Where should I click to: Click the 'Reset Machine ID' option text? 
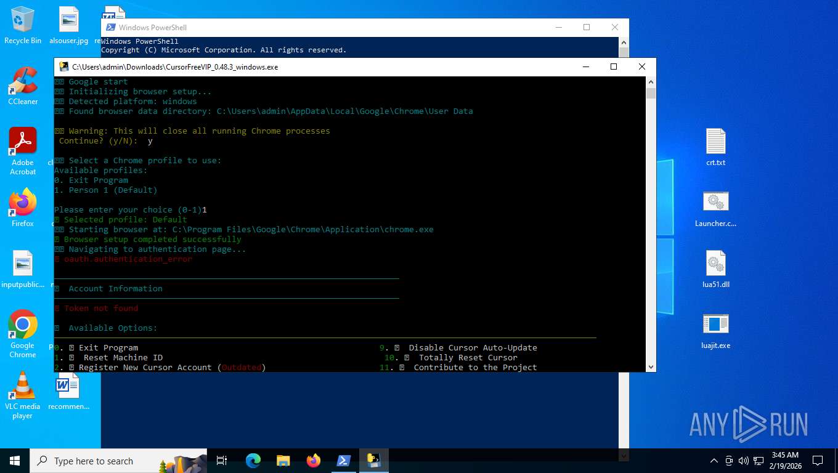[123, 357]
